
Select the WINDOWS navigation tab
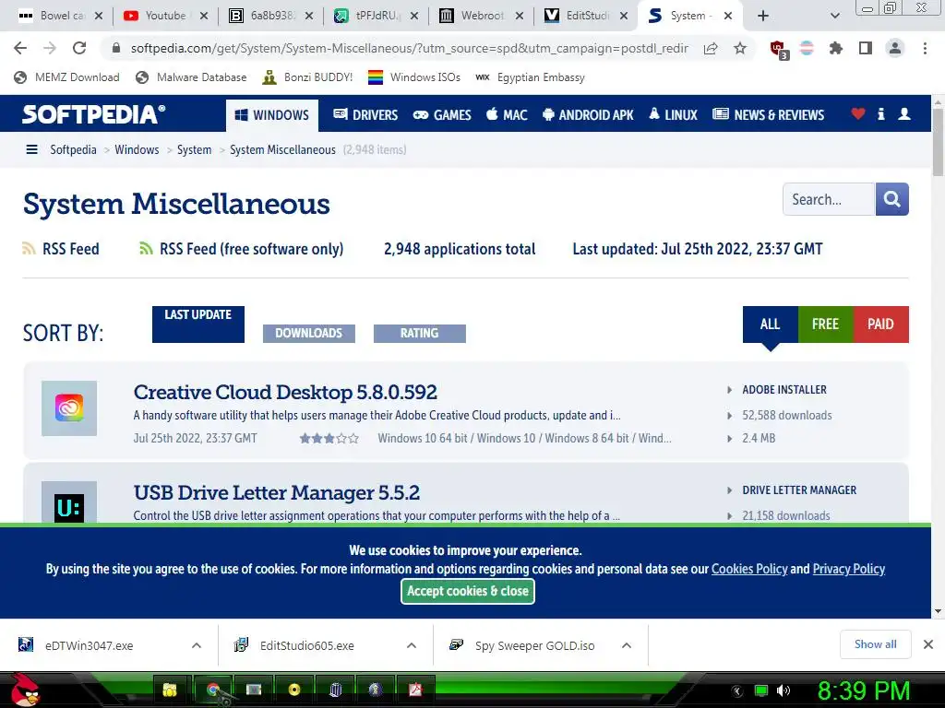tap(272, 115)
